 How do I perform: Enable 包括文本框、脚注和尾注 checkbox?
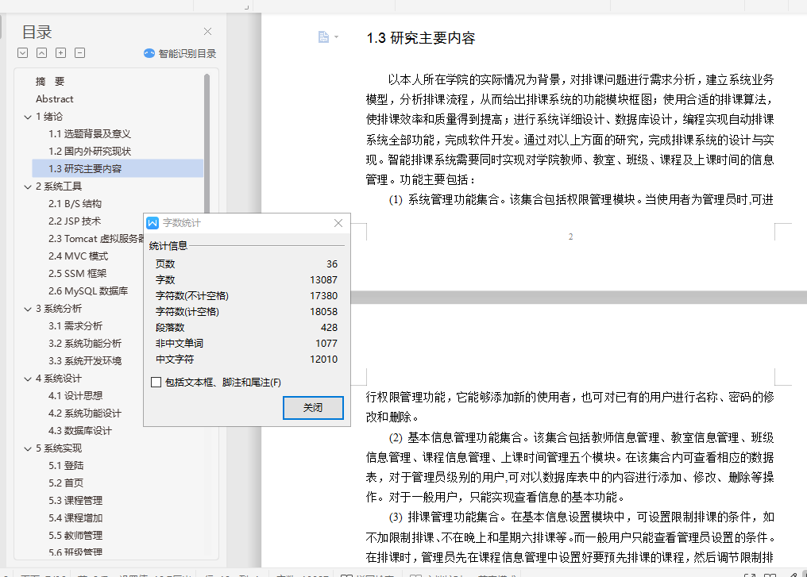pyautogui.click(x=156, y=382)
